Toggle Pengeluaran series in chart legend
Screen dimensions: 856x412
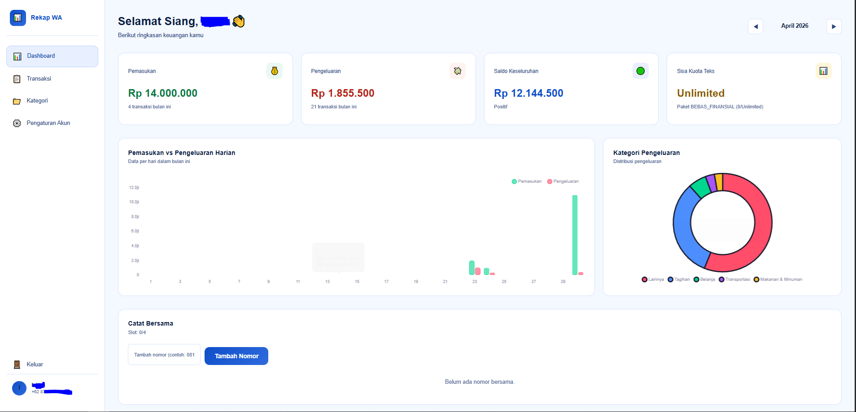tap(563, 181)
